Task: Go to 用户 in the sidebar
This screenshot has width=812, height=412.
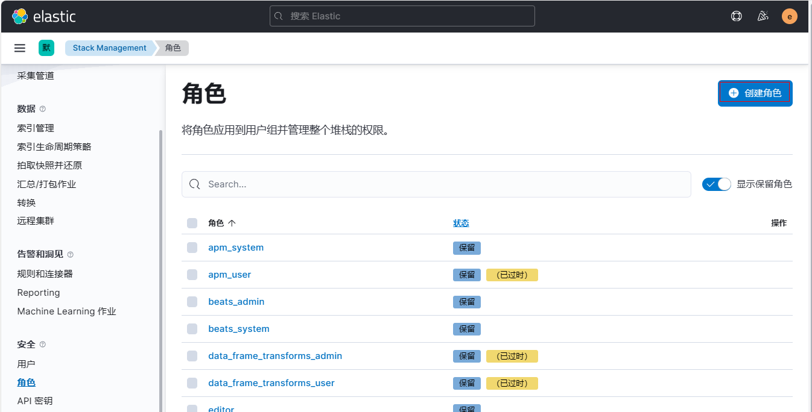Action: (x=27, y=364)
